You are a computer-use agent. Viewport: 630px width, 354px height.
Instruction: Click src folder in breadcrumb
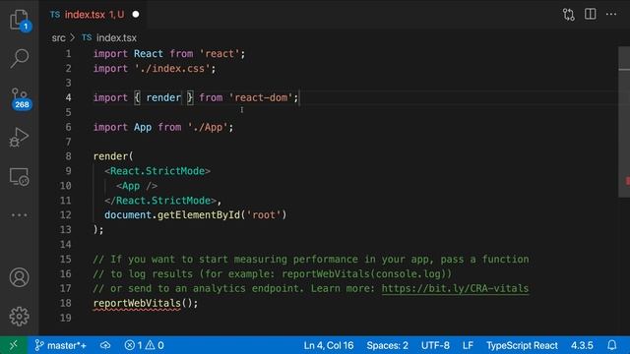point(58,38)
